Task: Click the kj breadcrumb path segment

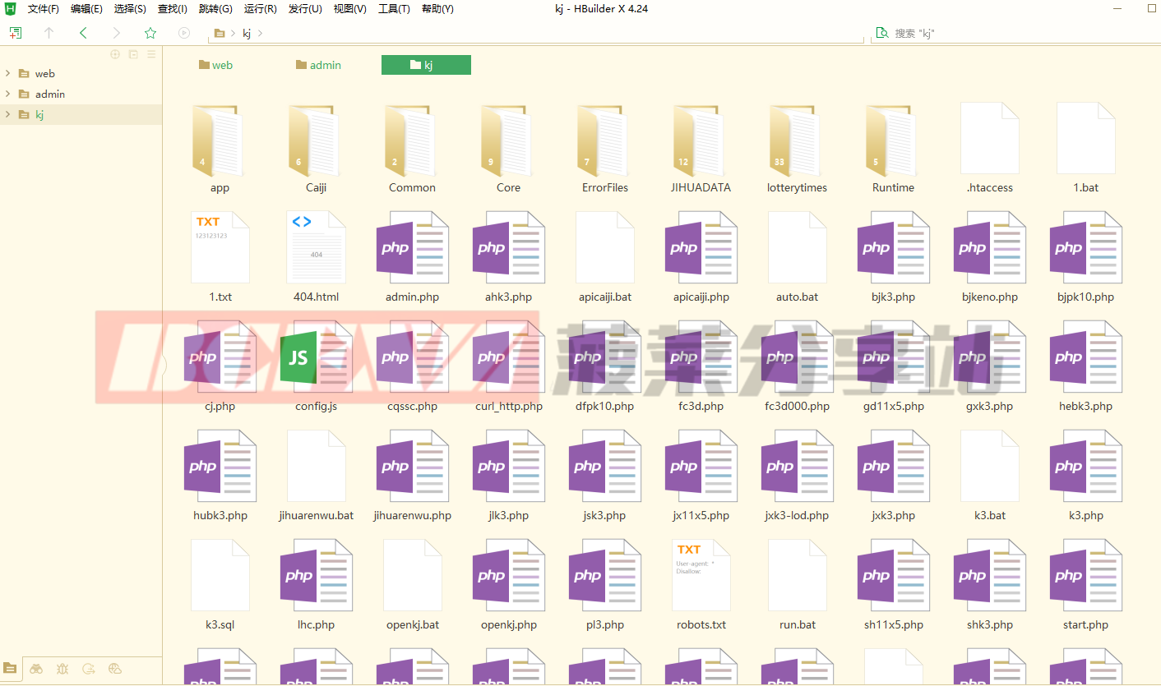Action: (247, 33)
